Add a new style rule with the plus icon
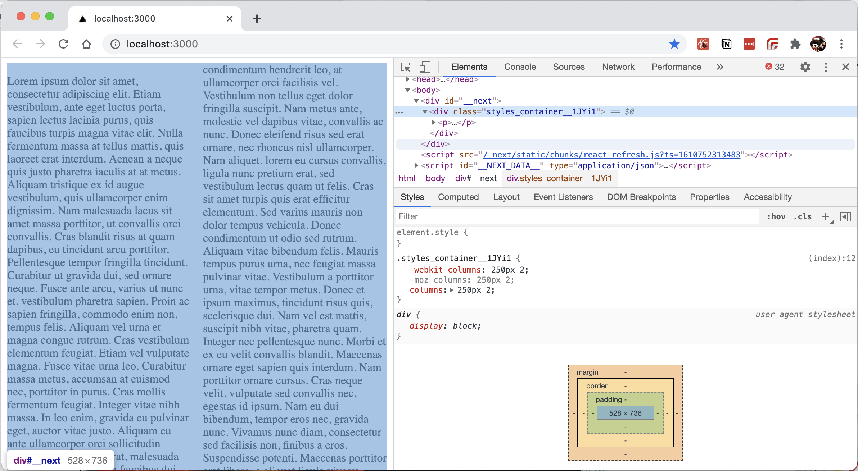The image size is (858, 471). click(x=826, y=216)
